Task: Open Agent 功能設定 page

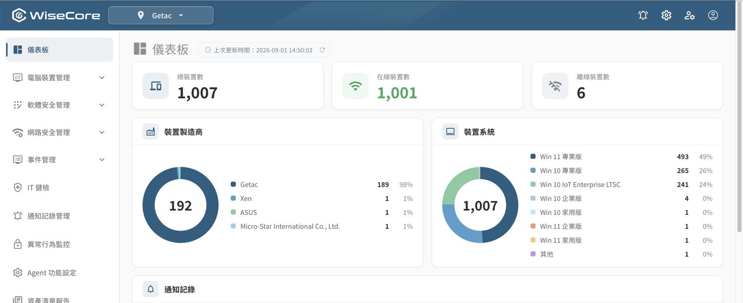Action: coord(59,273)
